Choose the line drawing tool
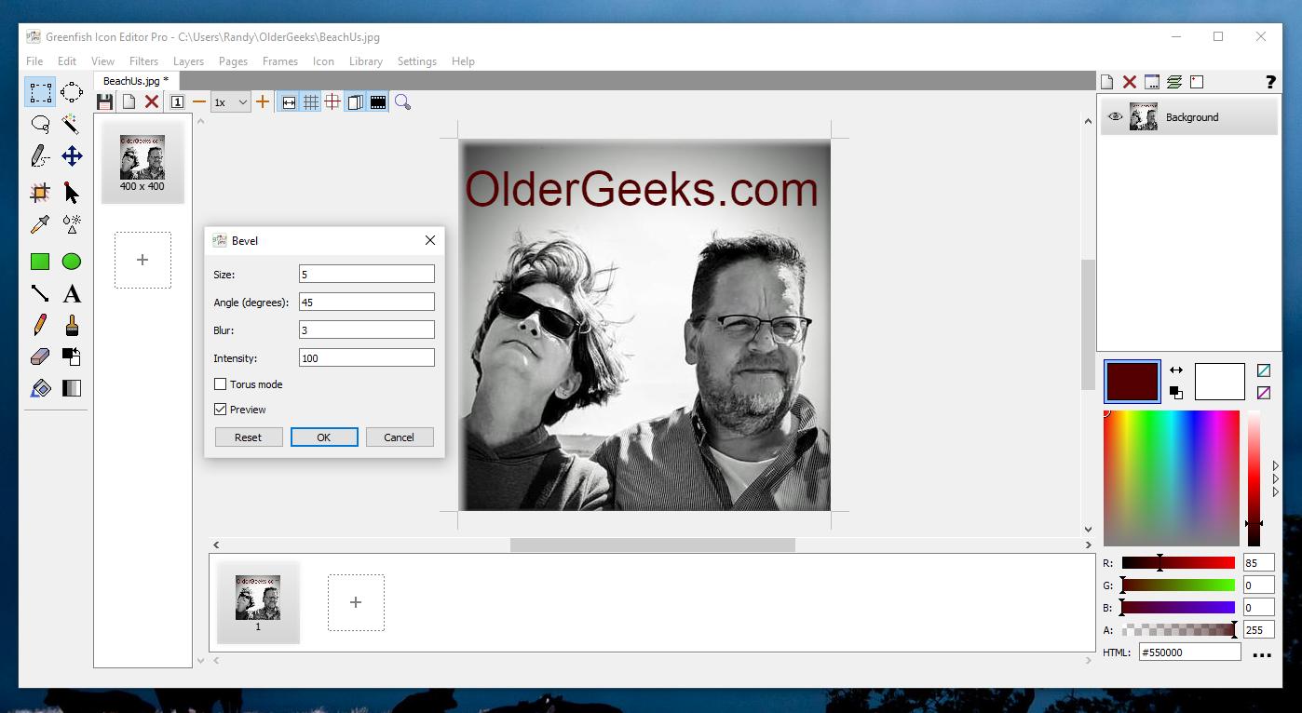 click(x=40, y=294)
